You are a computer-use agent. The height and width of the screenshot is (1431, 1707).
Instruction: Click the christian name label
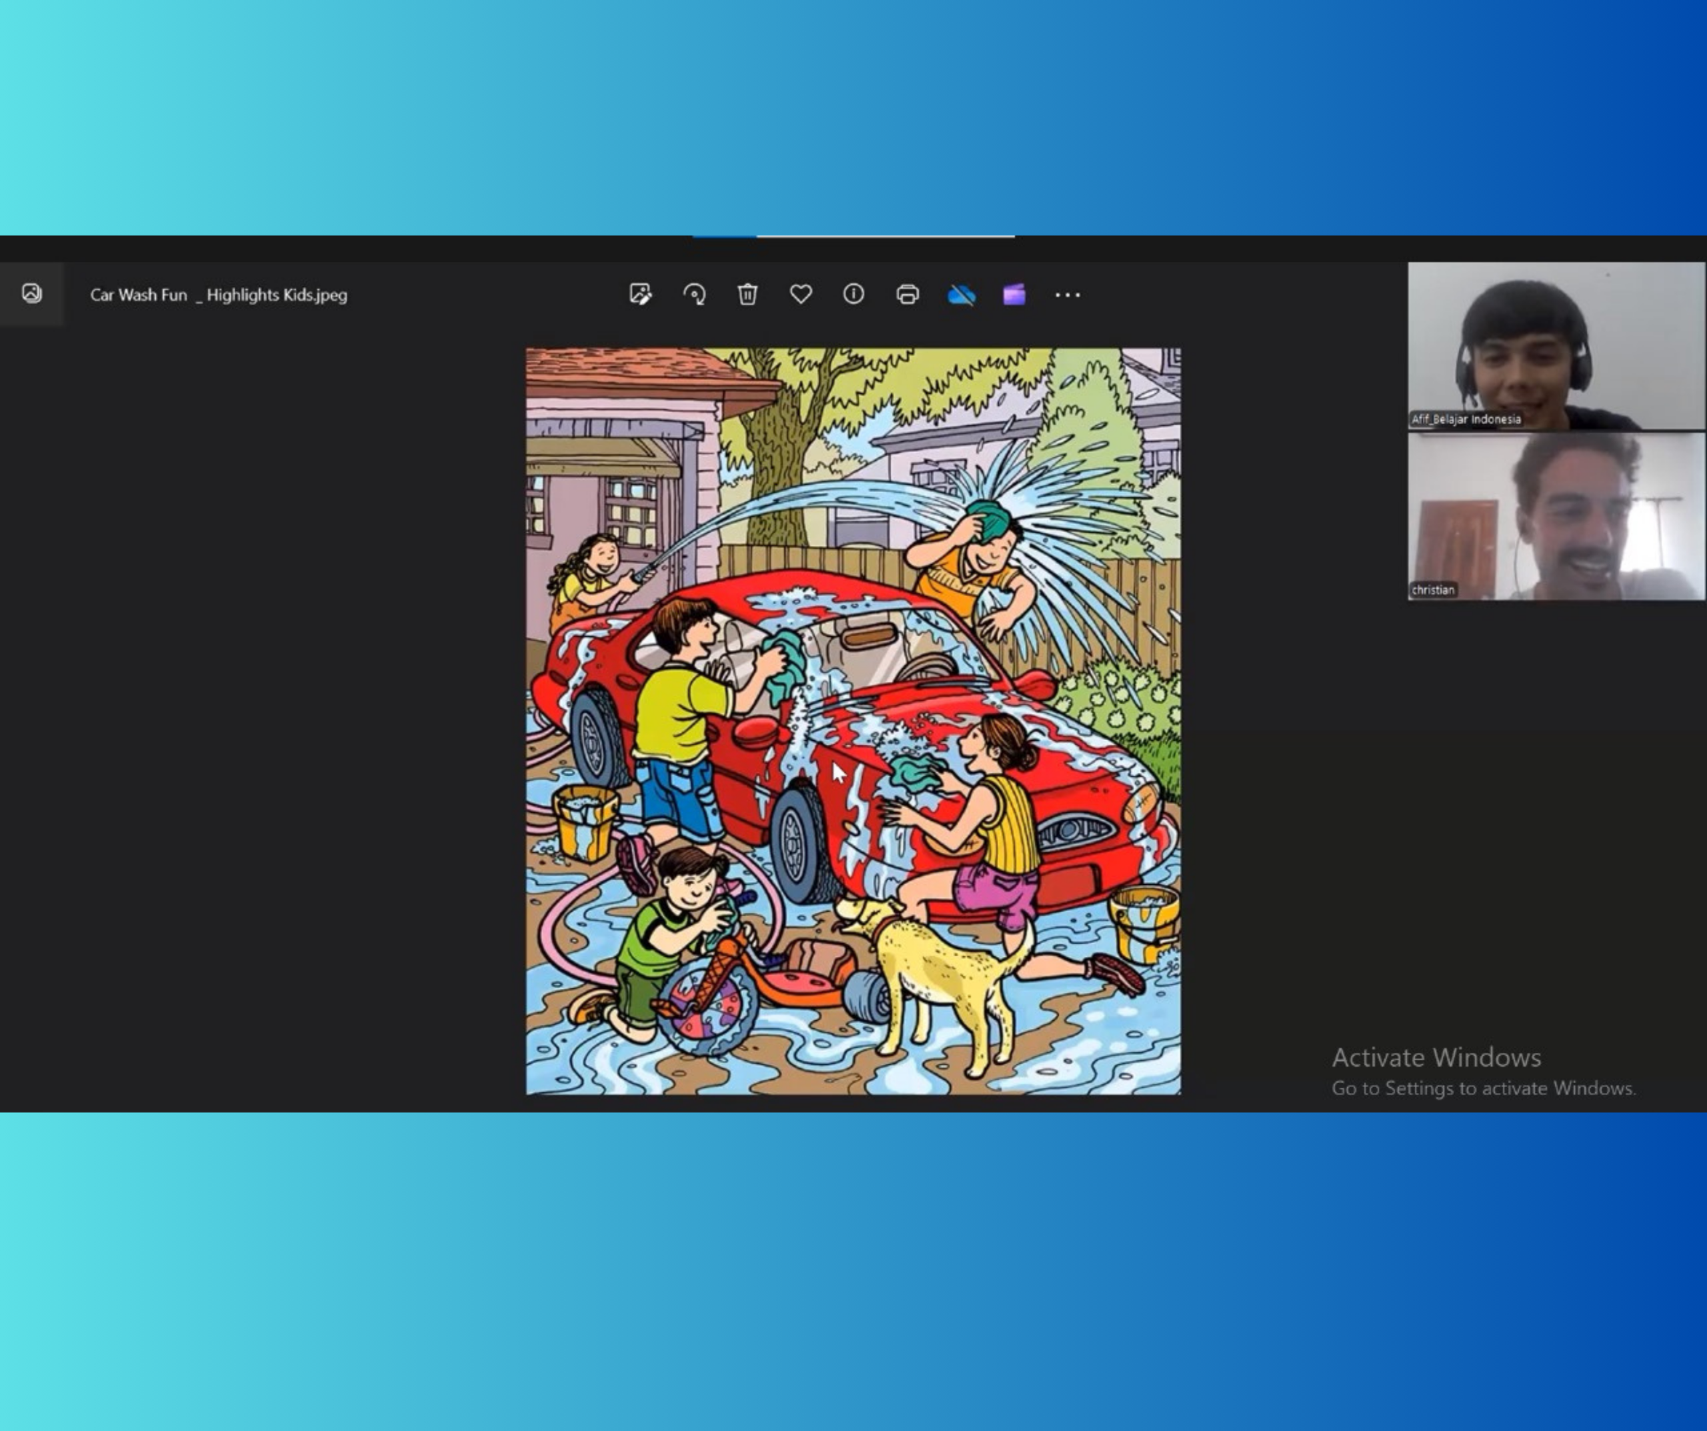(x=1433, y=590)
